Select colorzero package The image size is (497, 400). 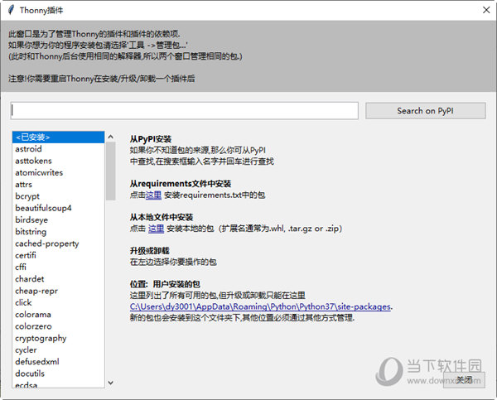[x=58, y=326]
